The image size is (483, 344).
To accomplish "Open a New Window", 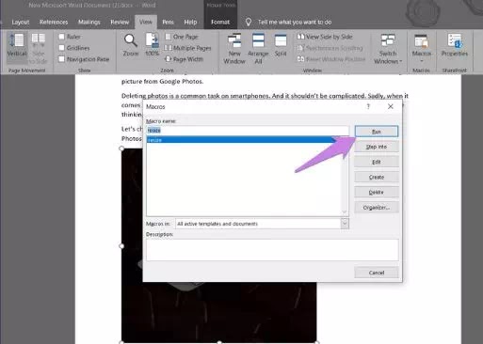I will pos(234,49).
